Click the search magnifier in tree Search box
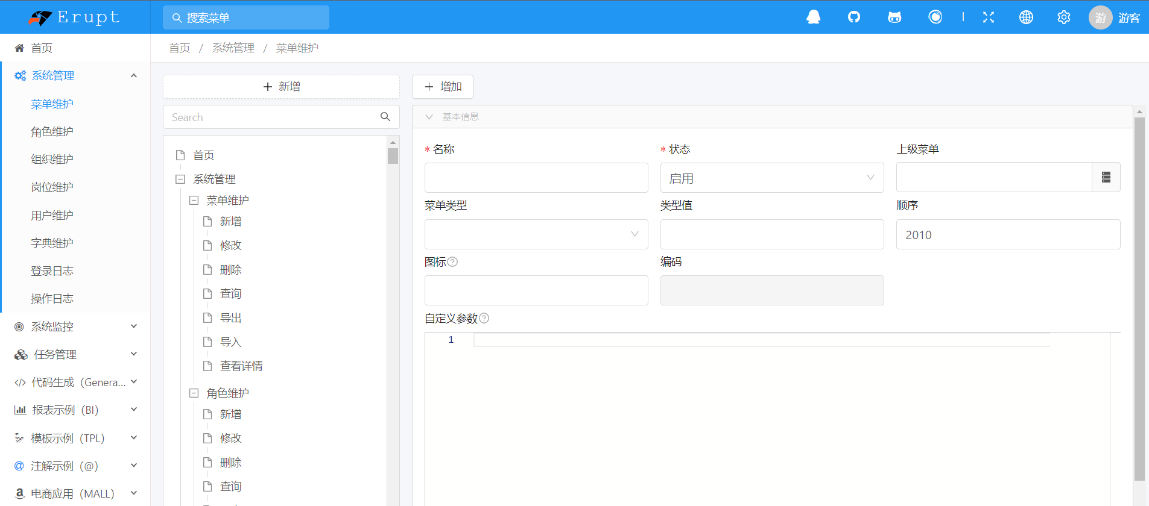Screen dimensions: 1149x506 coord(385,117)
